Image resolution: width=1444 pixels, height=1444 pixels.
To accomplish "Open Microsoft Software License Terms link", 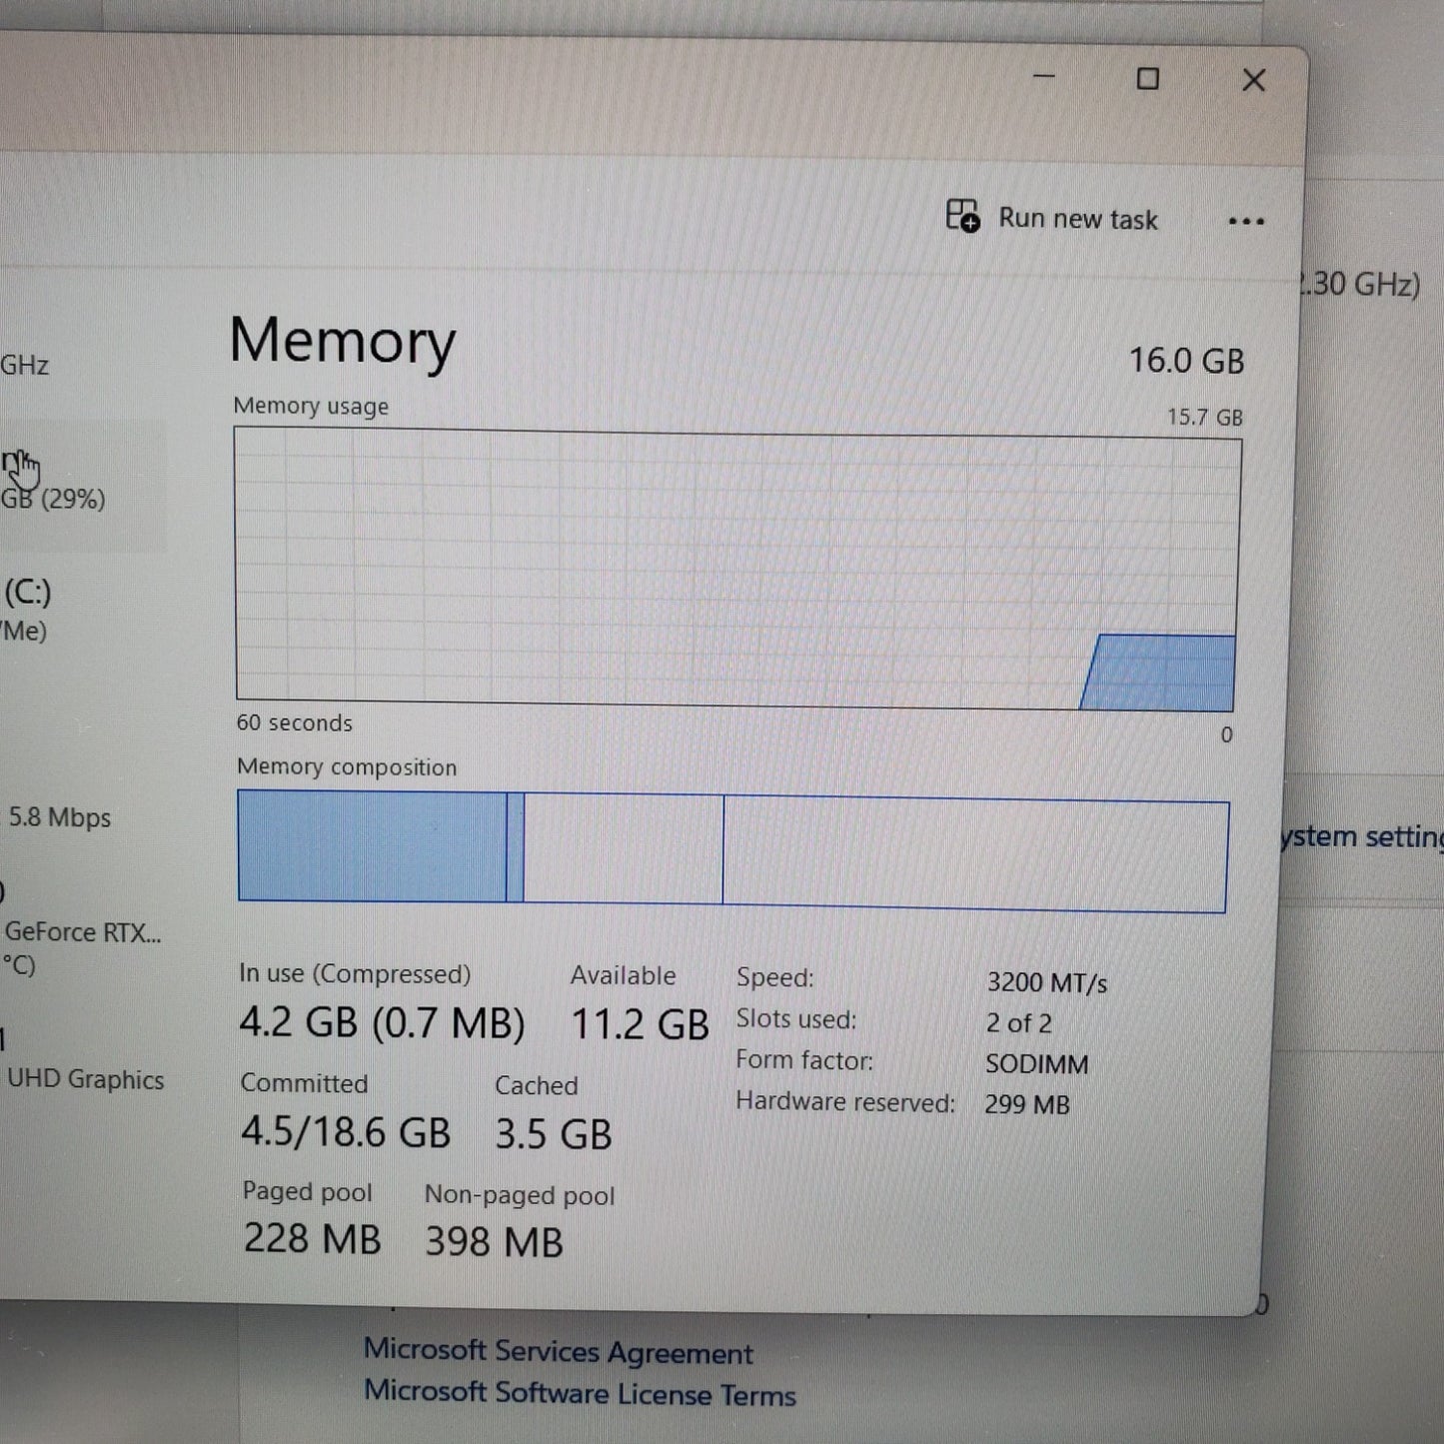I will [x=580, y=1393].
